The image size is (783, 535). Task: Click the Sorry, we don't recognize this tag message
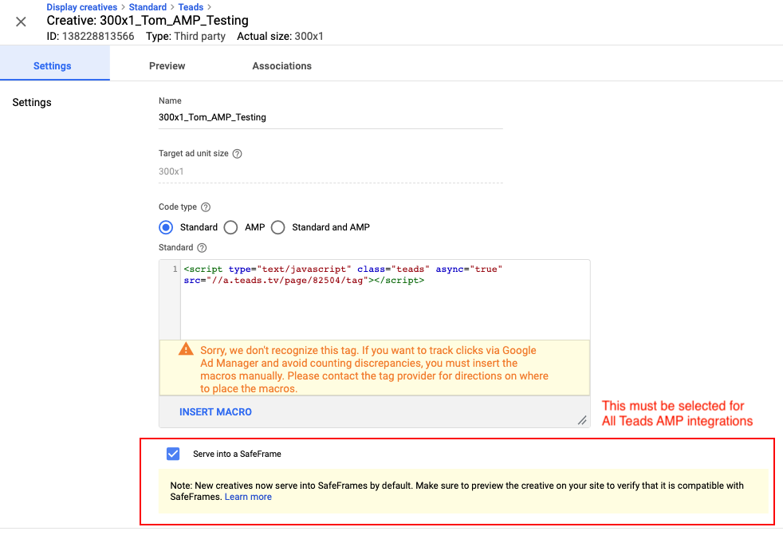374,370
